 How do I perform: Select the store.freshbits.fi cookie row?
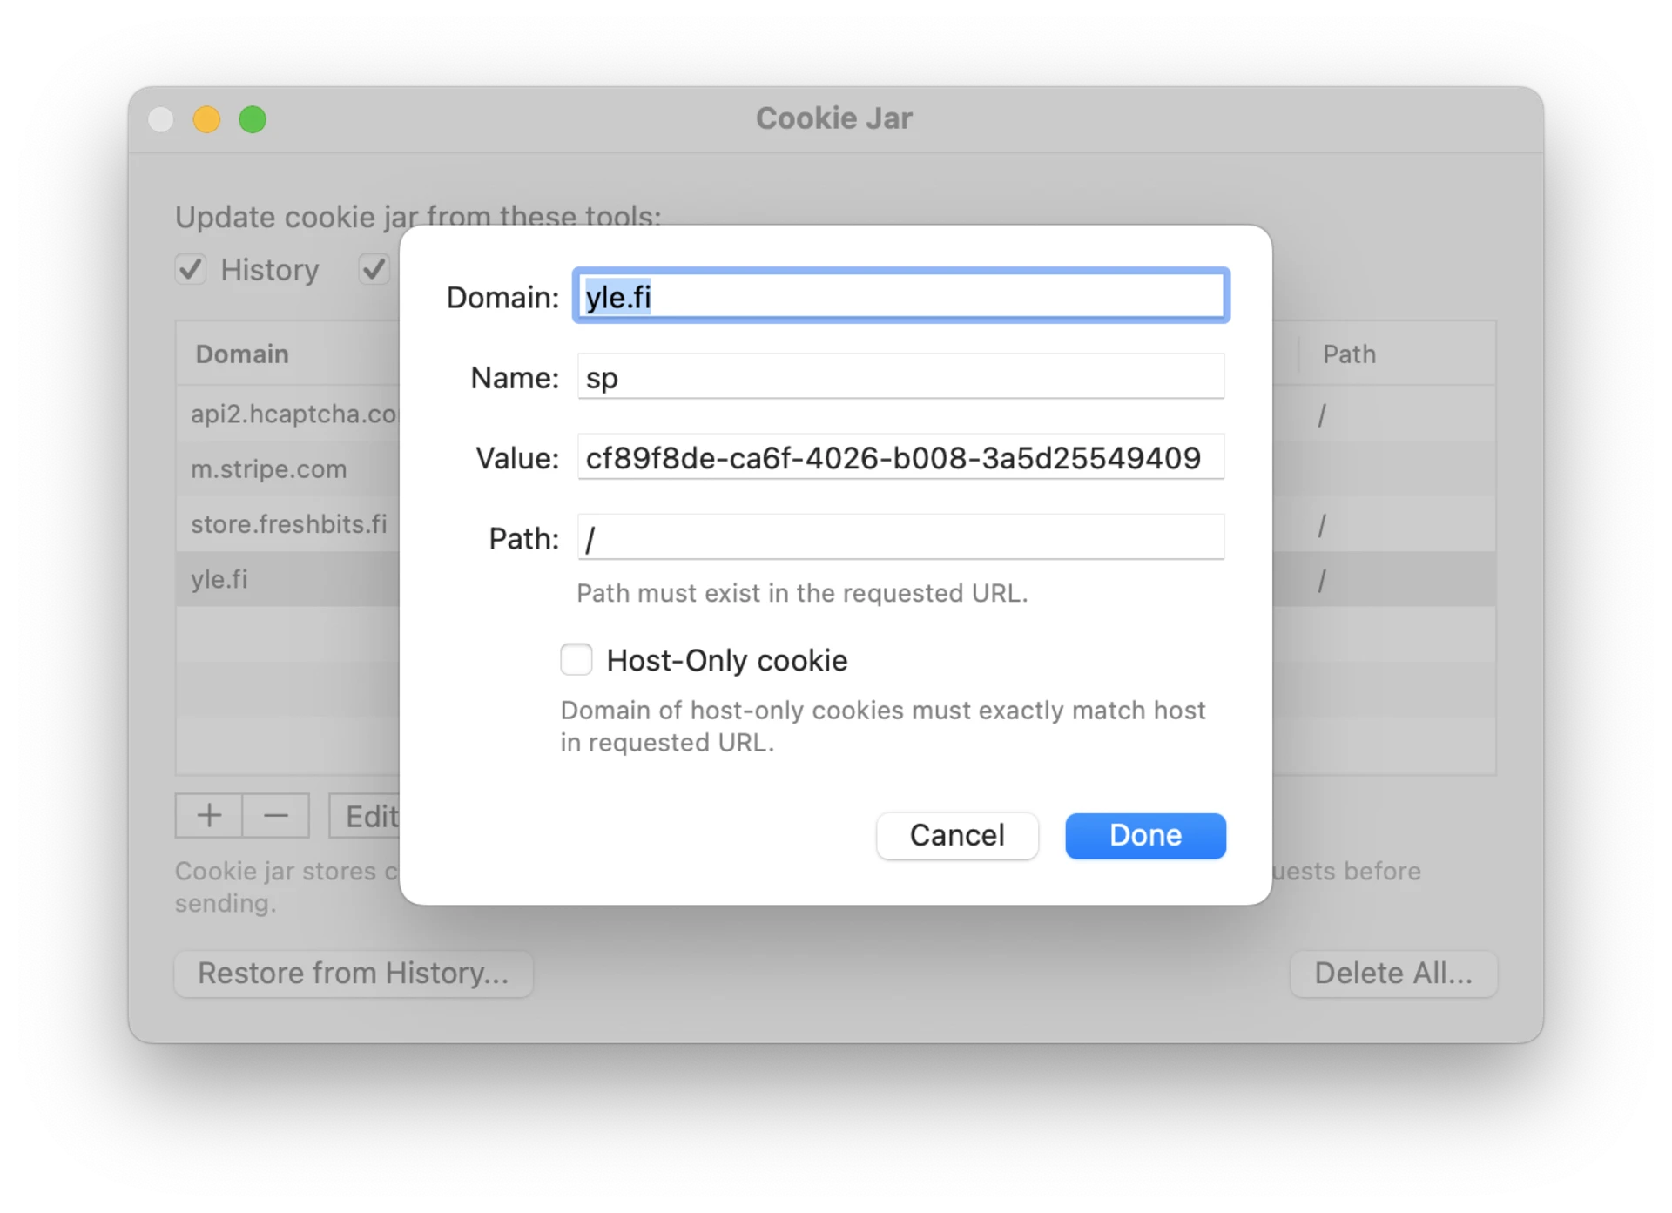click(288, 524)
